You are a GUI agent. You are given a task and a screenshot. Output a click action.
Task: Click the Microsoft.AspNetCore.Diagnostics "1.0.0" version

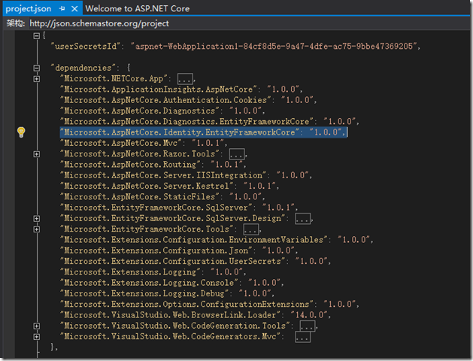coord(246,111)
